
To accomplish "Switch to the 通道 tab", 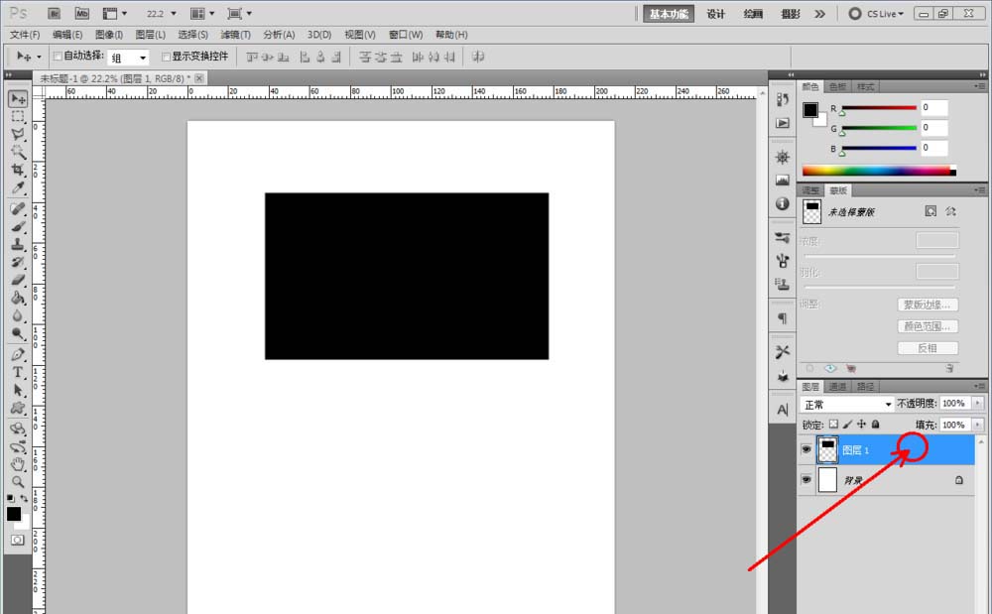I will [x=837, y=387].
